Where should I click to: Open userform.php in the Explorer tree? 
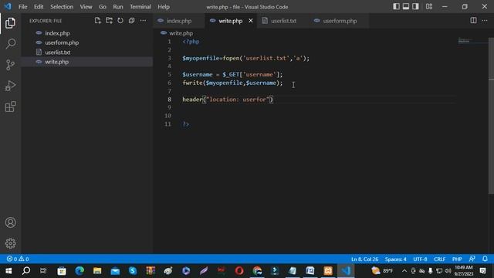coord(87,42)
